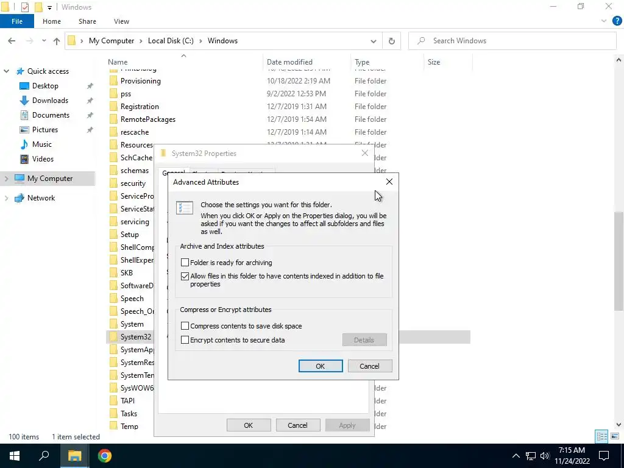Viewport: 624px width, 468px height.
Task: Click the Up one level arrow
Action: pyautogui.click(x=57, y=41)
